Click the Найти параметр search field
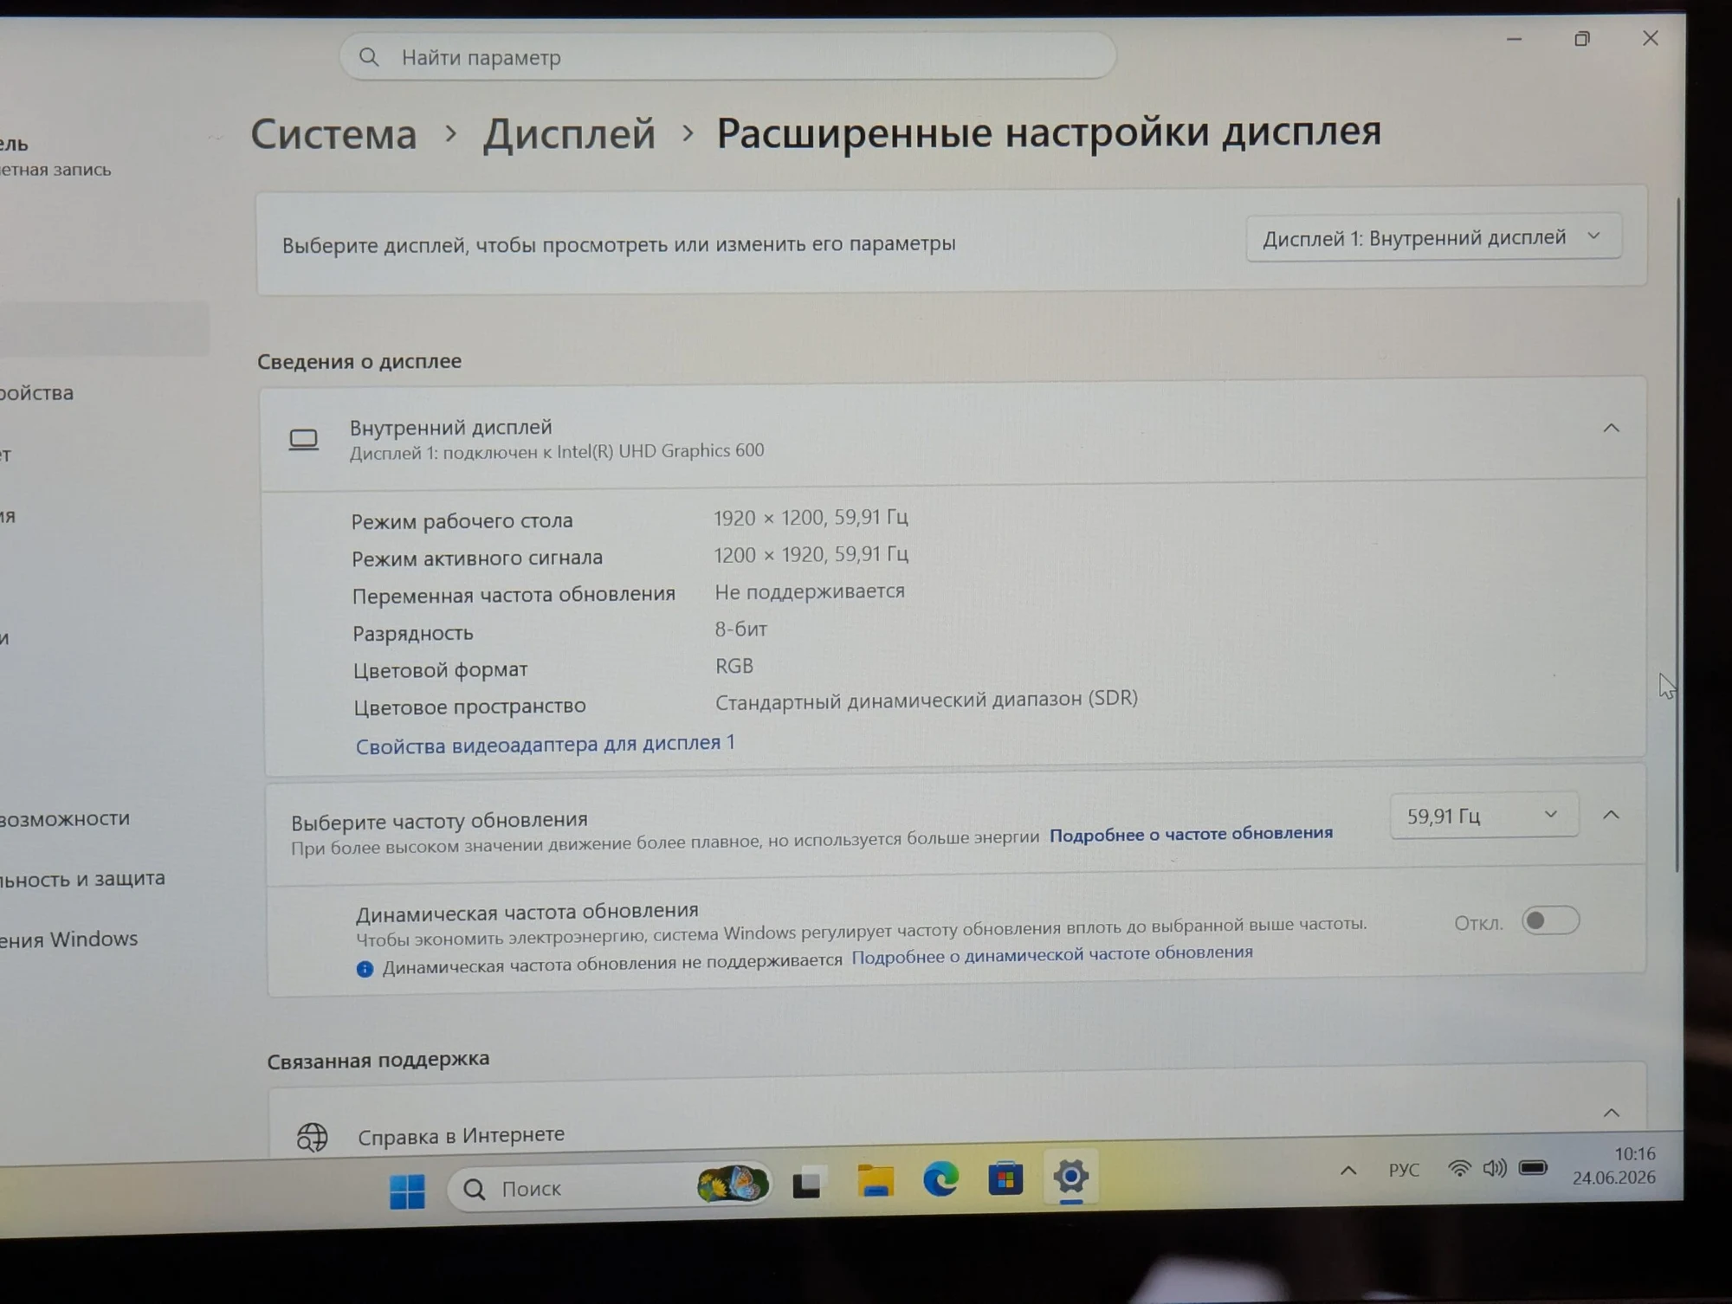The width and height of the screenshot is (1732, 1304). (727, 56)
